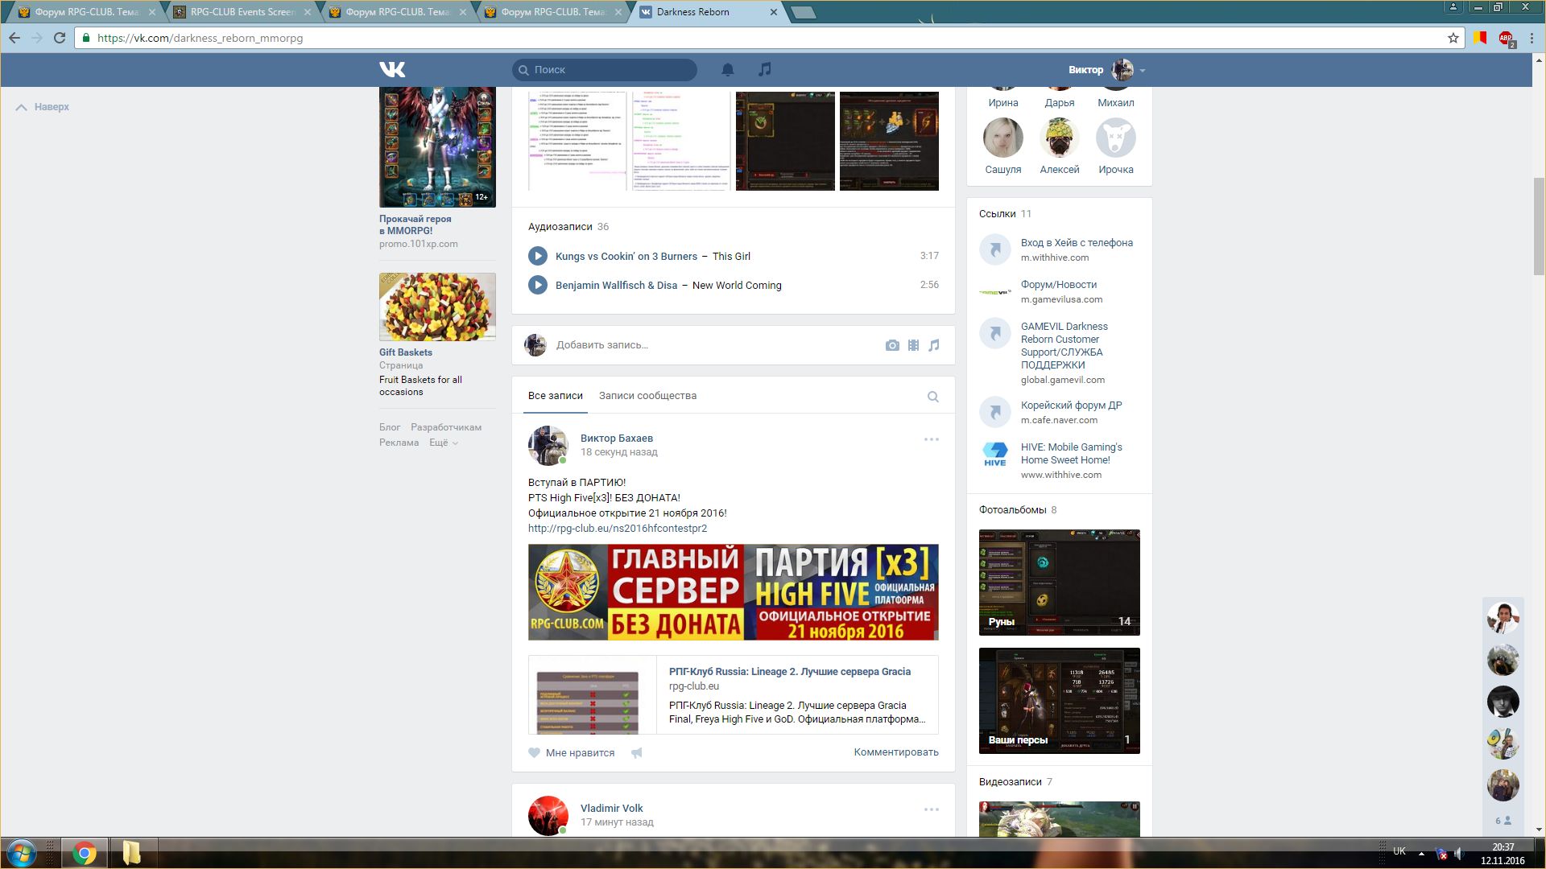
Task: Open the rpg-club.eu contest link
Action: (x=618, y=529)
